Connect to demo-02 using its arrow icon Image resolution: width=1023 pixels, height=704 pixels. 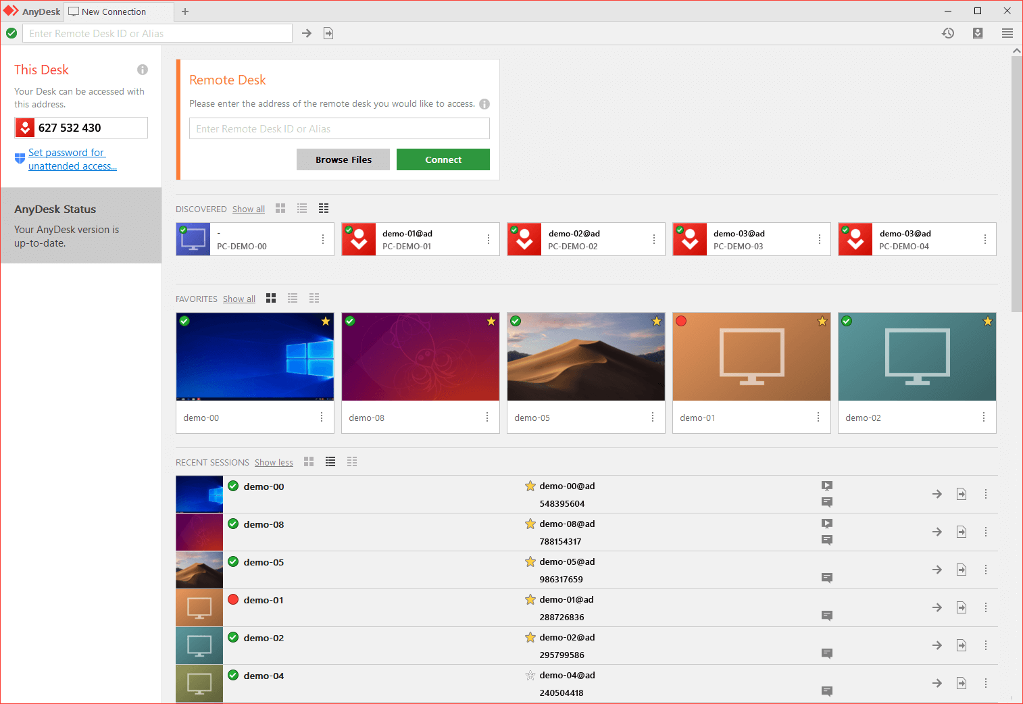pos(937,645)
